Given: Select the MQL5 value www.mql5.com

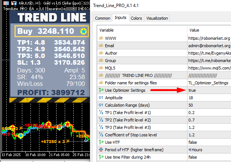Looking at the screenshot, I should point(209,68).
